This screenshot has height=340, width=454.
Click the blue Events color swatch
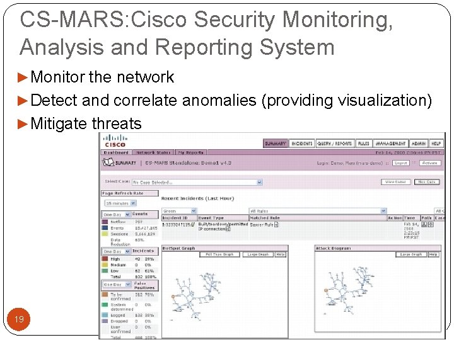coord(105,228)
